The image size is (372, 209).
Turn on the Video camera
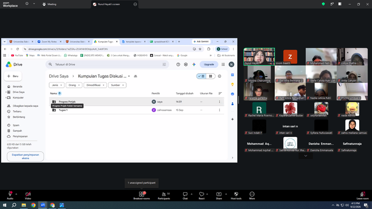[x=28, y=196]
